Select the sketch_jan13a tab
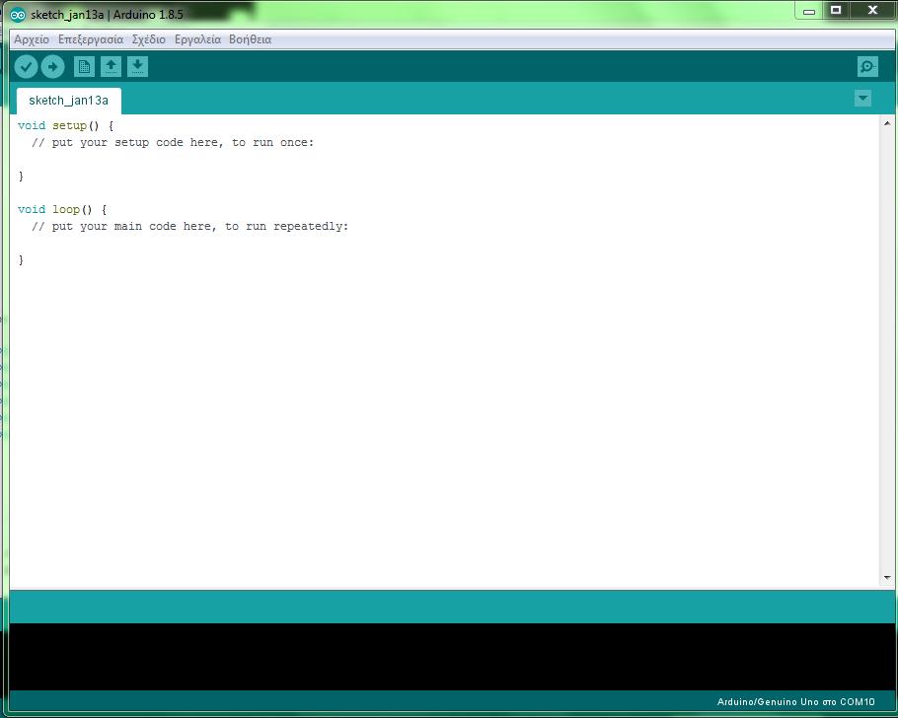Image resolution: width=898 pixels, height=718 pixels. click(69, 101)
